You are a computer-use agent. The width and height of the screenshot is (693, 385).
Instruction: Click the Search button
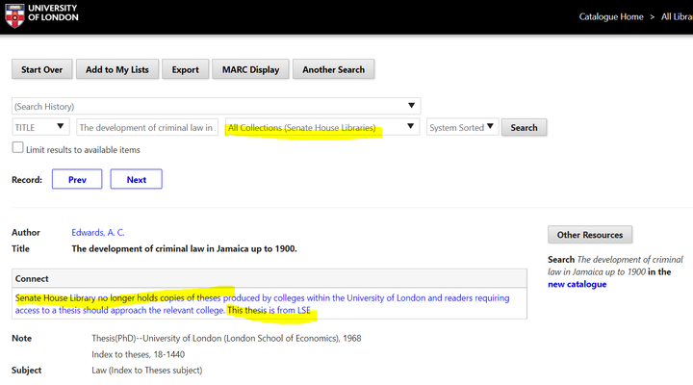[x=525, y=127]
